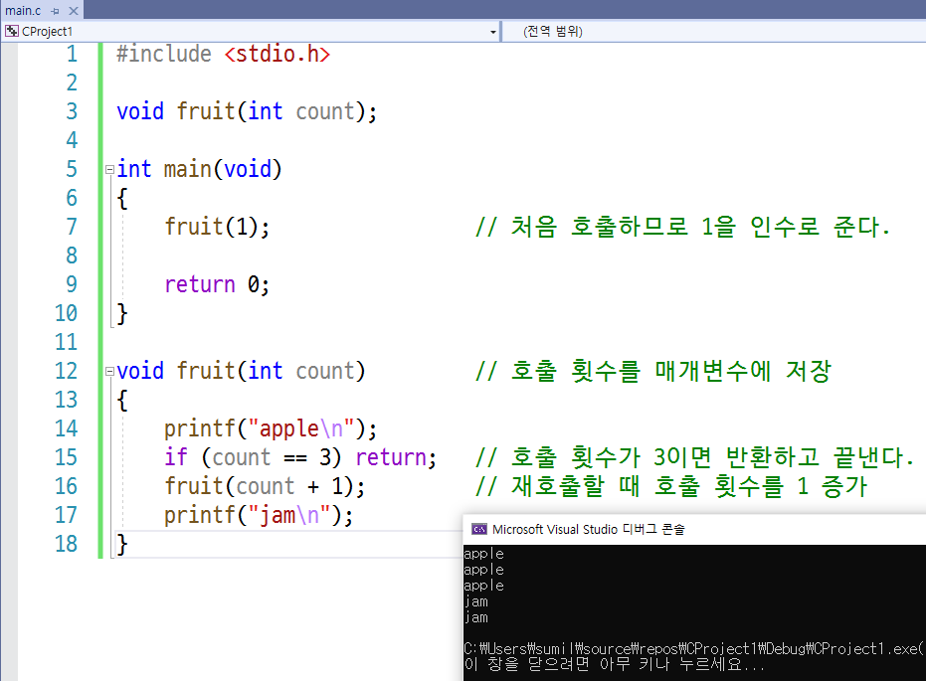
Task: Click the comment 처음 호출하므로 1을 인수로 준다
Action: (x=682, y=227)
